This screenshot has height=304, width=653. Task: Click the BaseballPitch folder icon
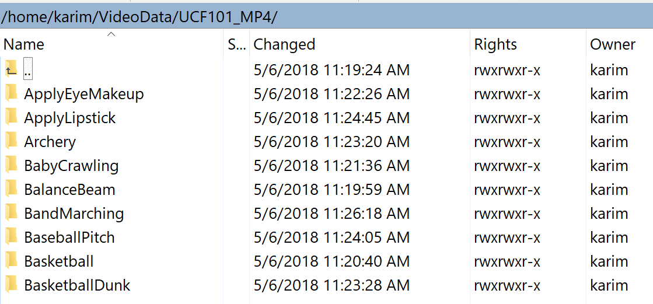coord(11,237)
